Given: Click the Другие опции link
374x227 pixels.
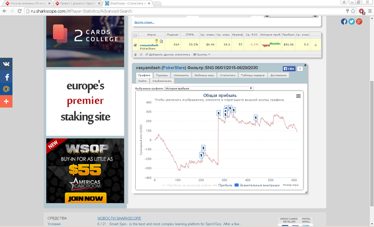Looking at the screenshot, I should pyautogui.click(x=144, y=22).
